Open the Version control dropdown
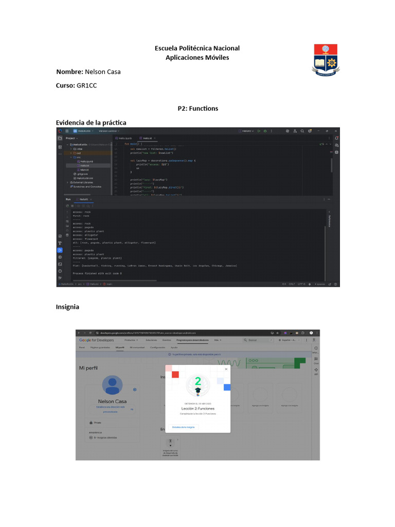Viewport: 395px width, 527px height. (x=109, y=131)
